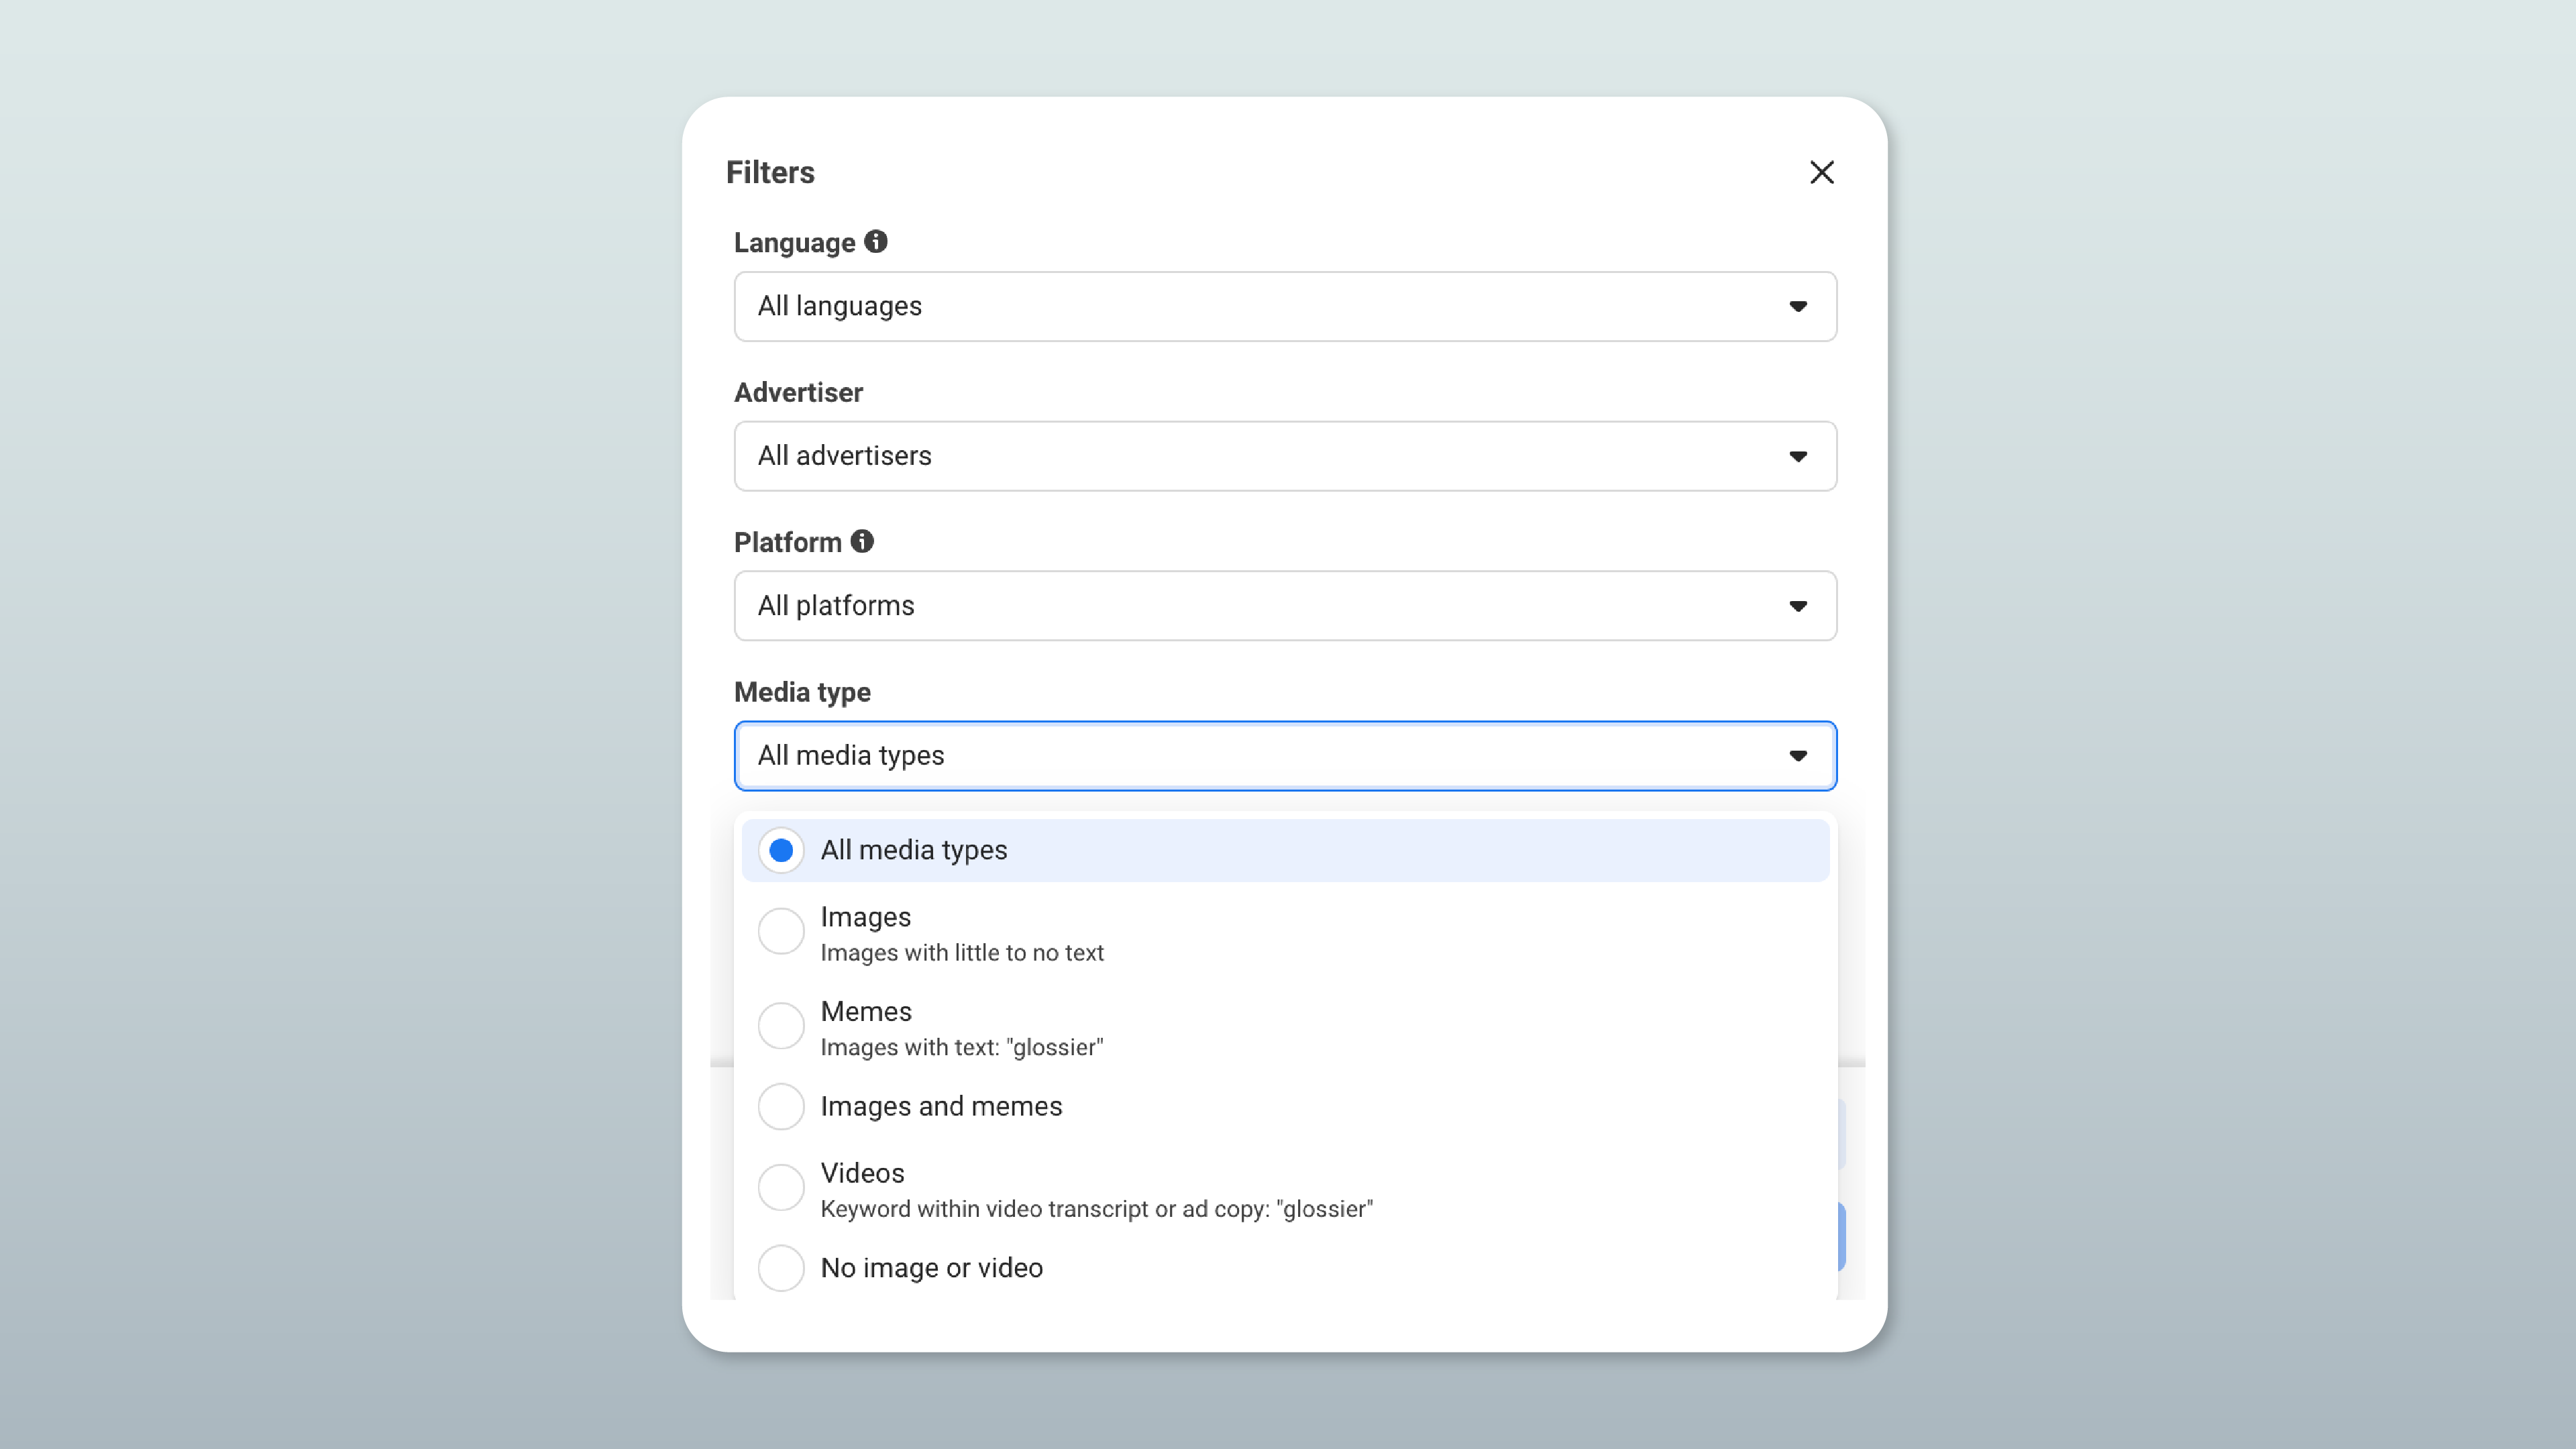Click the Filters dialog title

tap(770, 172)
